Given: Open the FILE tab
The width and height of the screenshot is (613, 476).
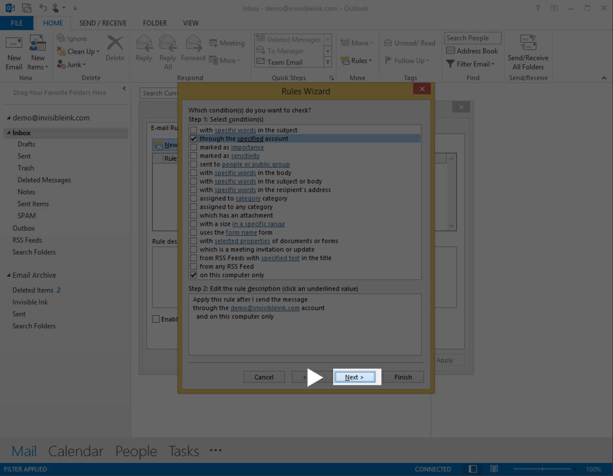Looking at the screenshot, I should pos(17,23).
